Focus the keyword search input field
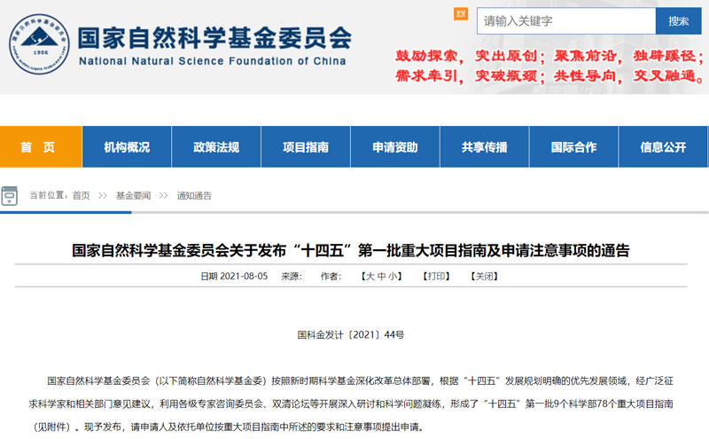Viewport: 709px width, 439px height. tap(566, 20)
